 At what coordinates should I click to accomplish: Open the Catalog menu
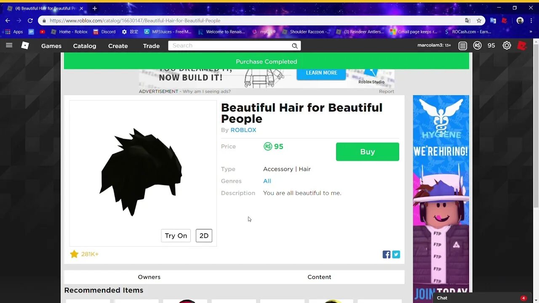pos(85,46)
